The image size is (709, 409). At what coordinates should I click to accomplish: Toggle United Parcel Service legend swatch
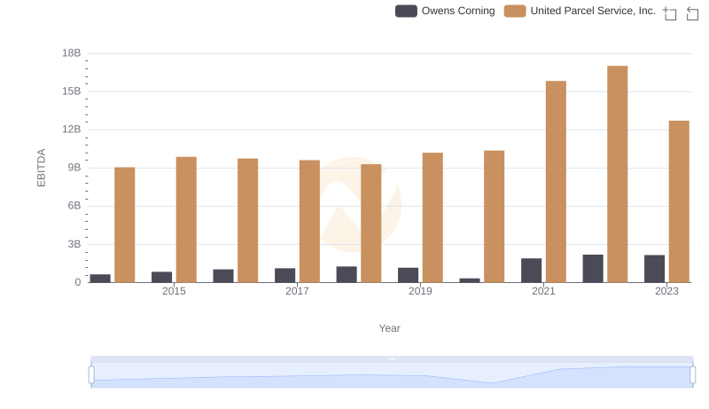515,11
